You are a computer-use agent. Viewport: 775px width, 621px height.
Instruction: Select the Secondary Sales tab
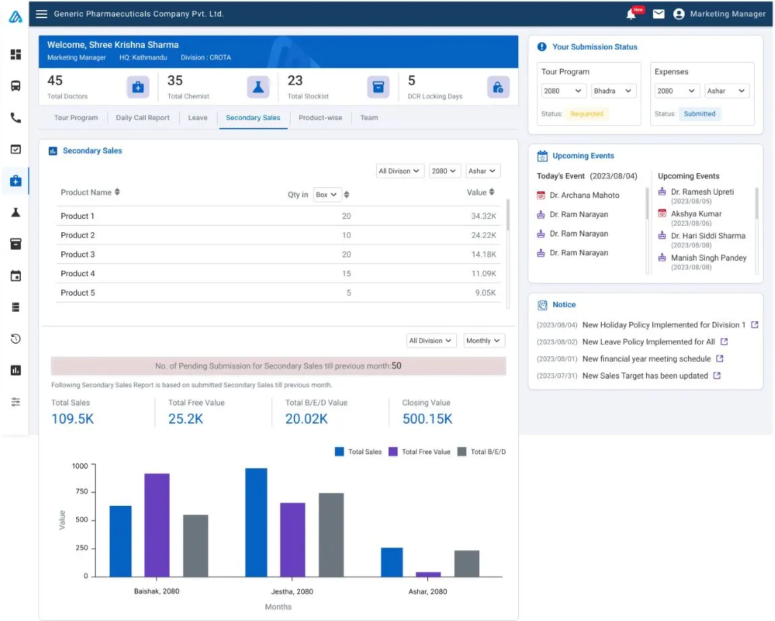click(x=253, y=118)
